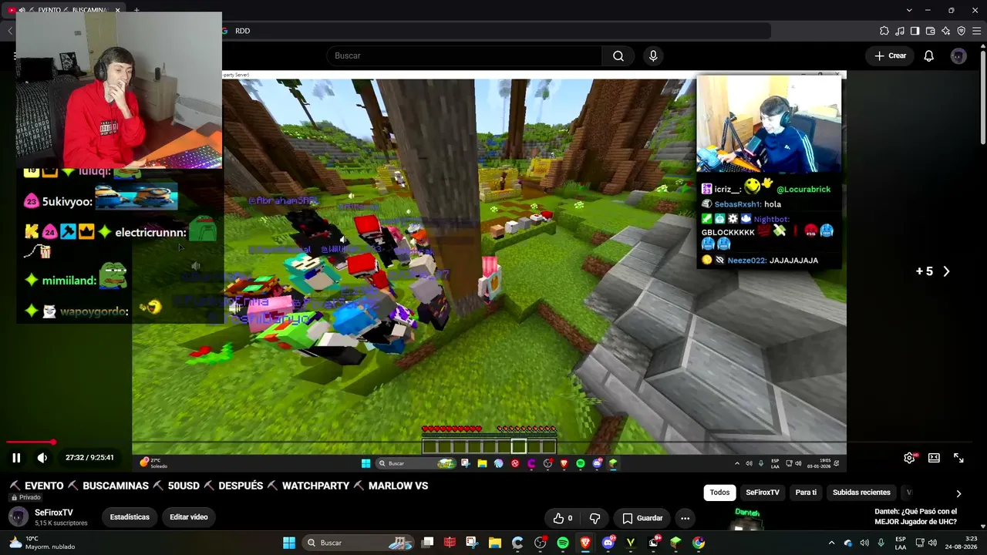The height and width of the screenshot is (555, 987).
Task: Select the EVENTO BUSCAMINAS browser tab
Action: [63, 10]
